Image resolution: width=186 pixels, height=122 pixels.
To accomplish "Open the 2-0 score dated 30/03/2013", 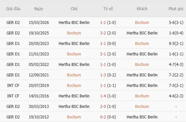I will [x=103, y=106].
